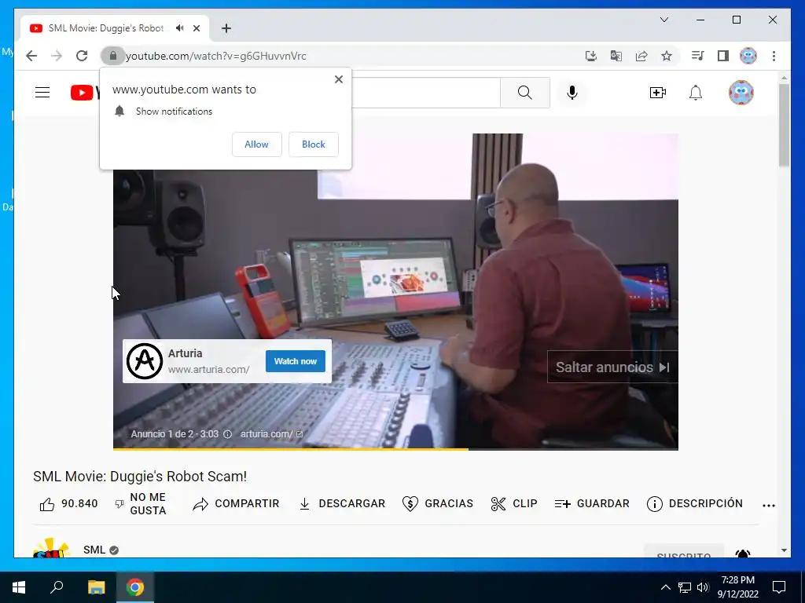Image resolution: width=805 pixels, height=603 pixels.
Task: Save video with GUARDAR
Action: [x=592, y=504]
